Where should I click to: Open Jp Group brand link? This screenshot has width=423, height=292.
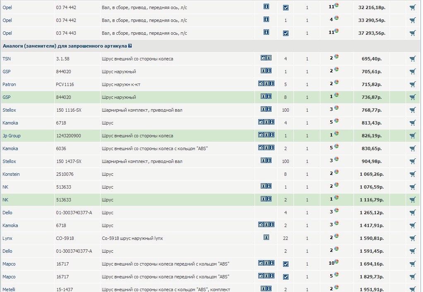[x=11, y=136]
